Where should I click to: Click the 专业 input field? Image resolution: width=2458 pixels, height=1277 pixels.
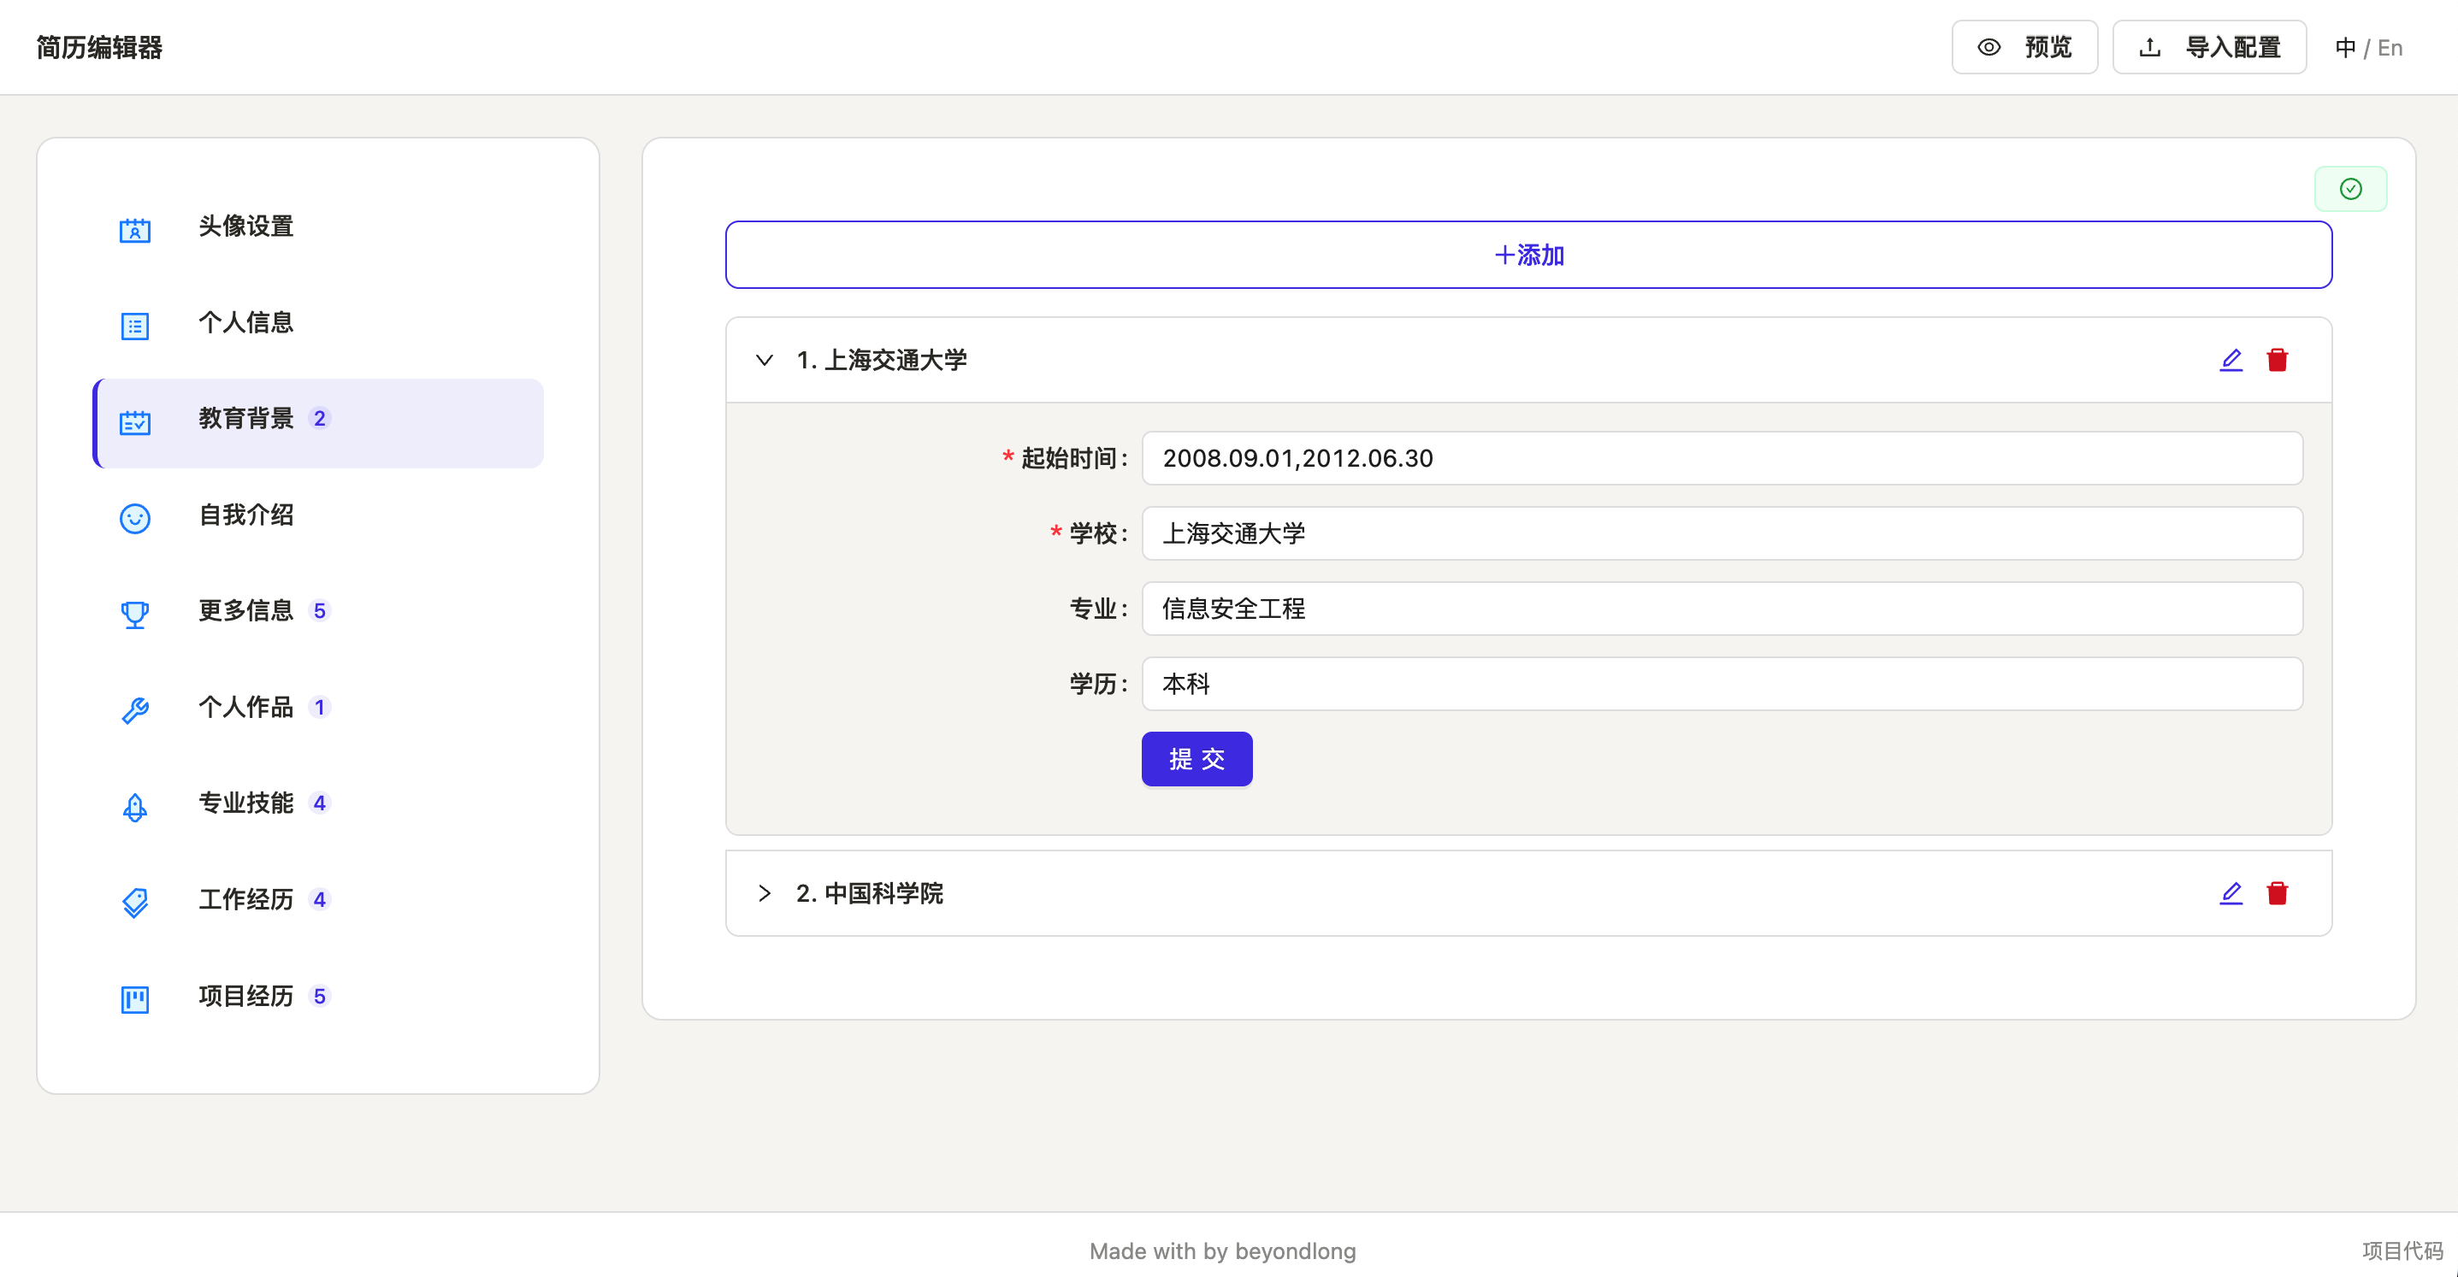click(x=1722, y=609)
